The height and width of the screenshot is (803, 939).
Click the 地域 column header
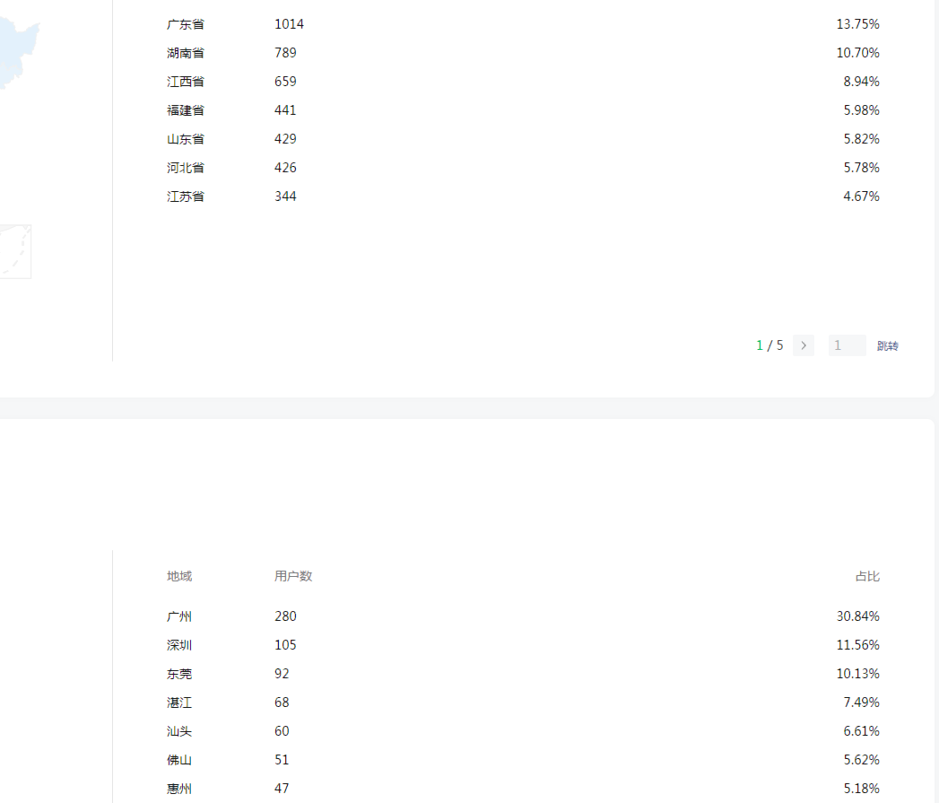[x=179, y=576]
